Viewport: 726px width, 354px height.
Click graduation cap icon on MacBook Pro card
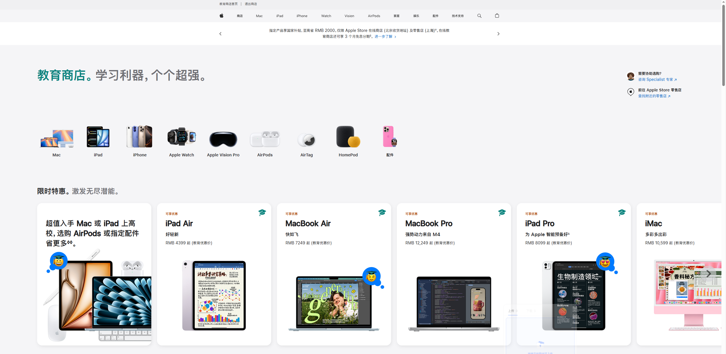point(502,212)
